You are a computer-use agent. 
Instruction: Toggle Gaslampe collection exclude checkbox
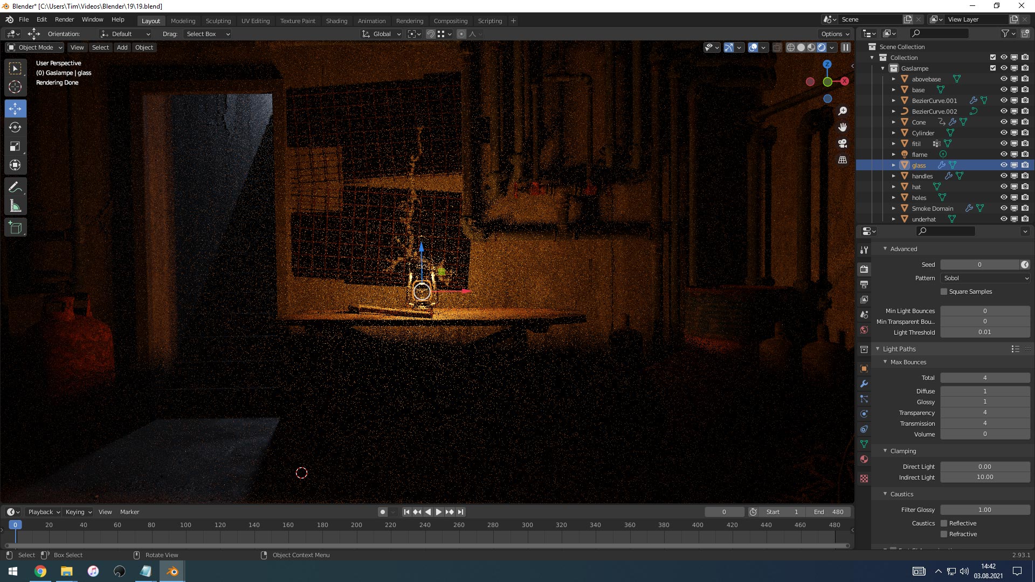pos(993,68)
